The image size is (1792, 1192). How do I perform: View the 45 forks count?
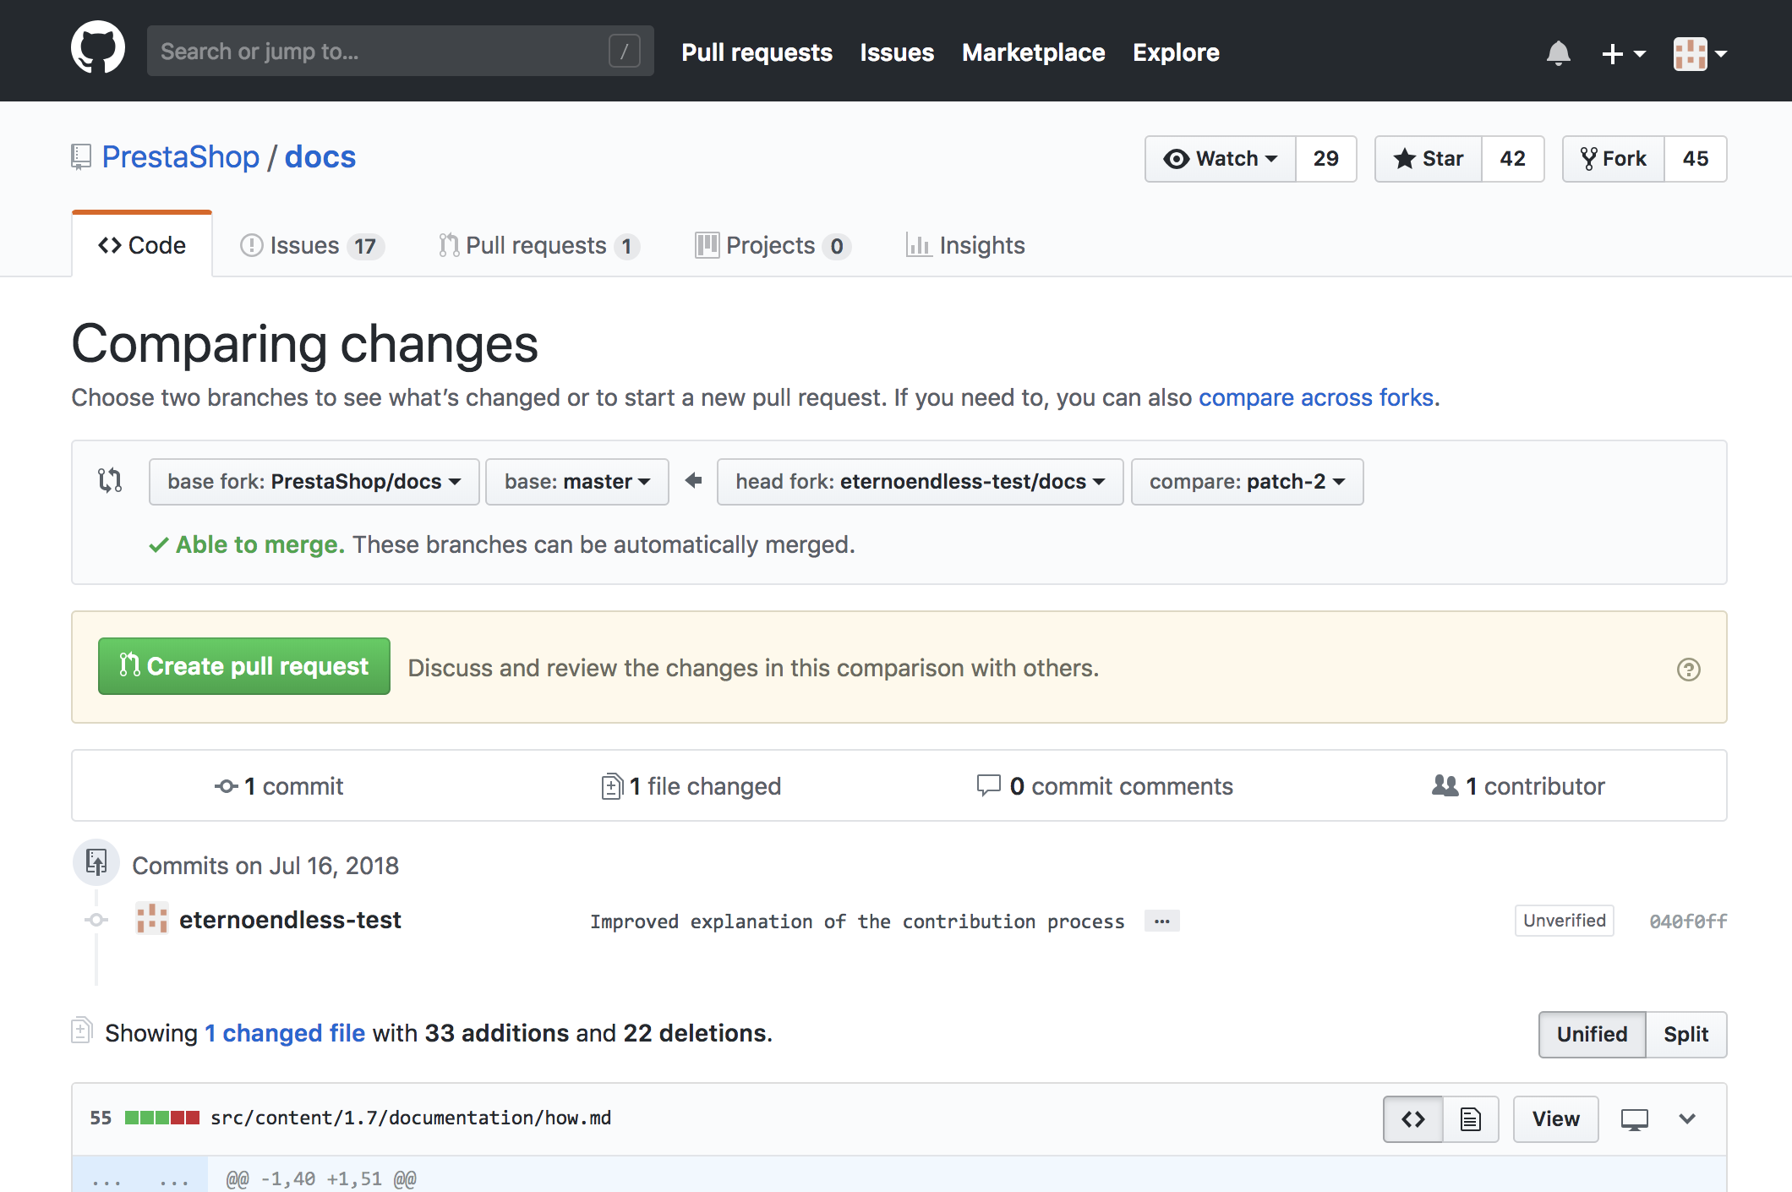1695,159
